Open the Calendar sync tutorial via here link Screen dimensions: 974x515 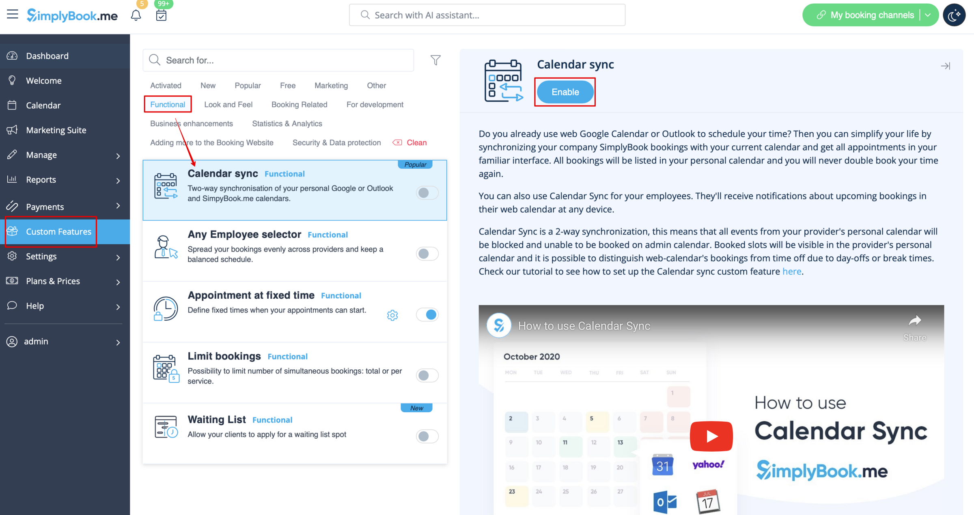pyautogui.click(x=792, y=271)
